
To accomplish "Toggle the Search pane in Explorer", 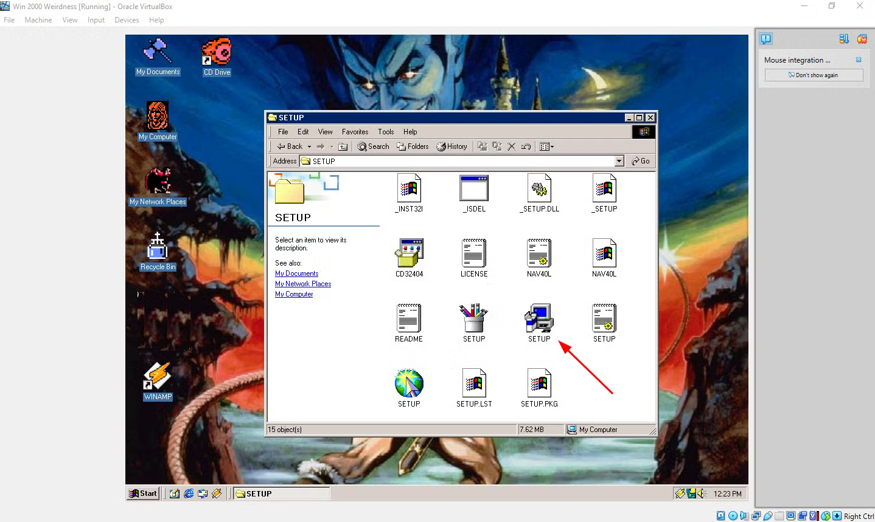I will click(373, 146).
